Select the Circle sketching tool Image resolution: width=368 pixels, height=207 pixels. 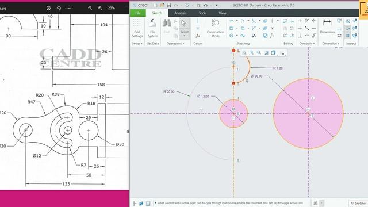[231, 36]
